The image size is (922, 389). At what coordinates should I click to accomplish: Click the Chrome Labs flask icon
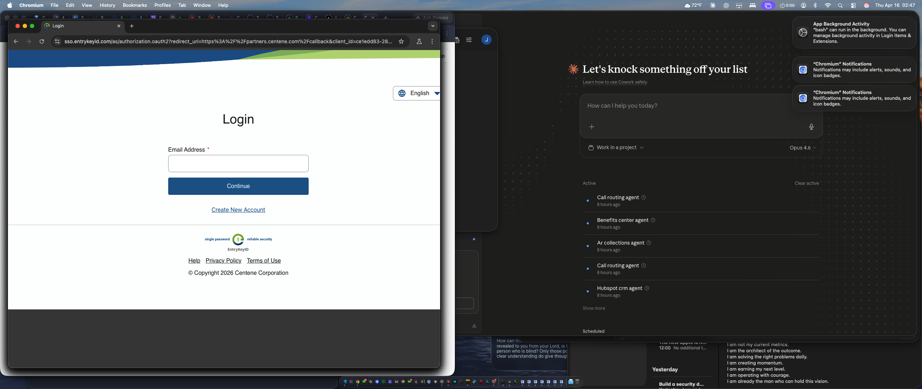tap(419, 41)
